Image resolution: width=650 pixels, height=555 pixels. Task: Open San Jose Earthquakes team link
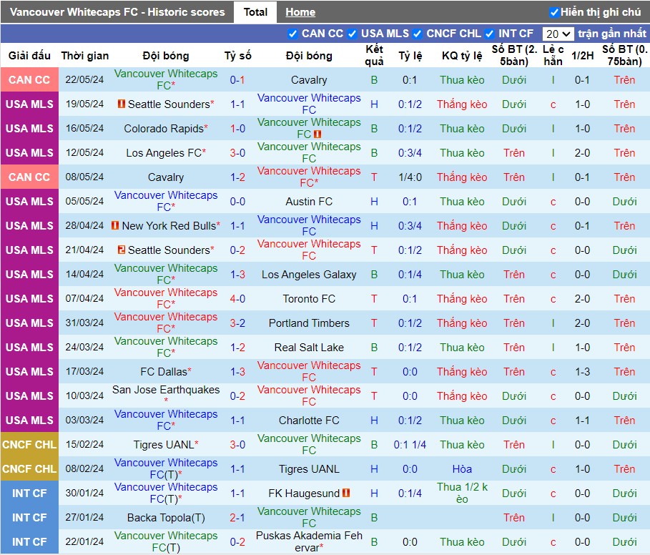pos(166,390)
